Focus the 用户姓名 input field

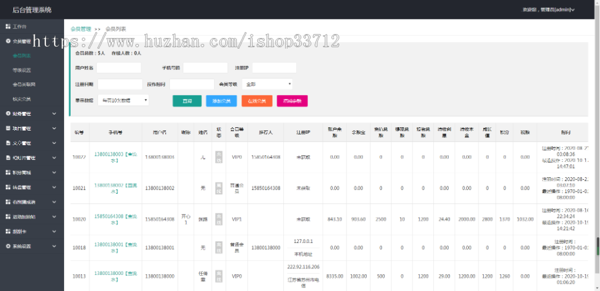(x=119, y=68)
